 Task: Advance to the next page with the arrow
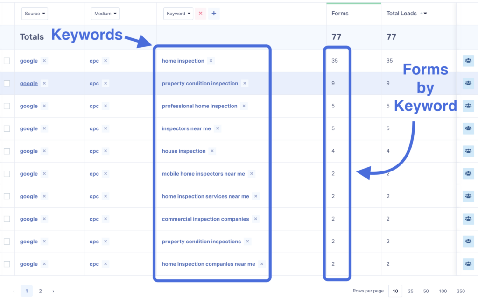[x=53, y=291]
